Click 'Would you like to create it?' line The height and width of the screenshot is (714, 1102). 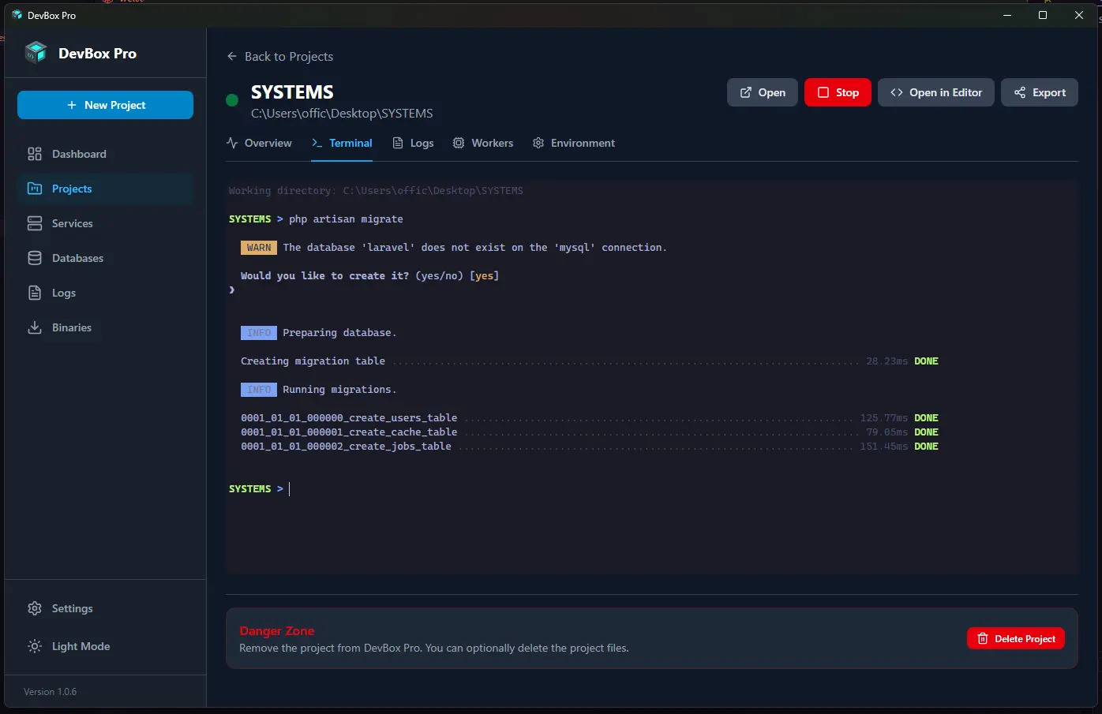click(369, 276)
